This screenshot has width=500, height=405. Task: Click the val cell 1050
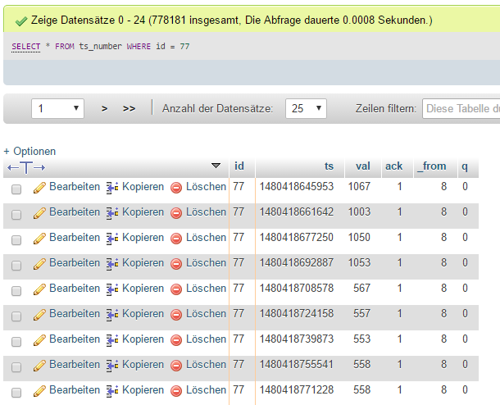click(359, 238)
